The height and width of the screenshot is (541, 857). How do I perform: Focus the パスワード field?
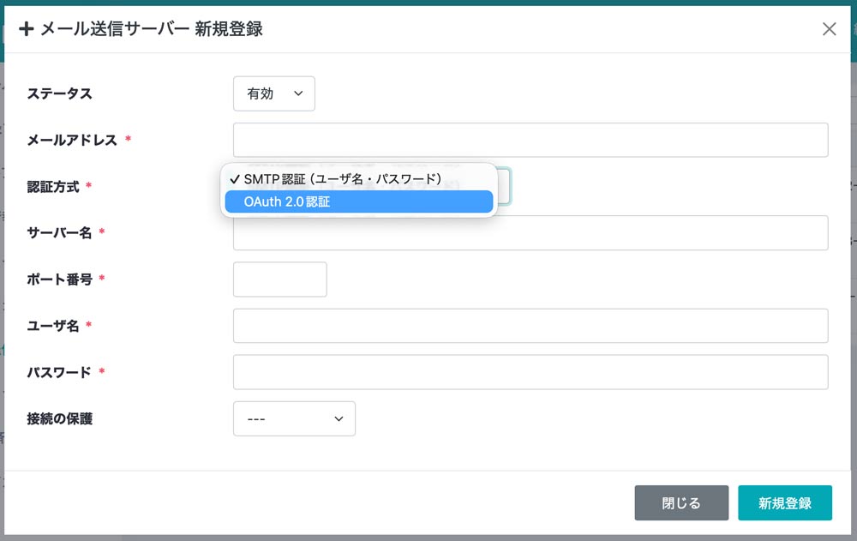(530, 372)
